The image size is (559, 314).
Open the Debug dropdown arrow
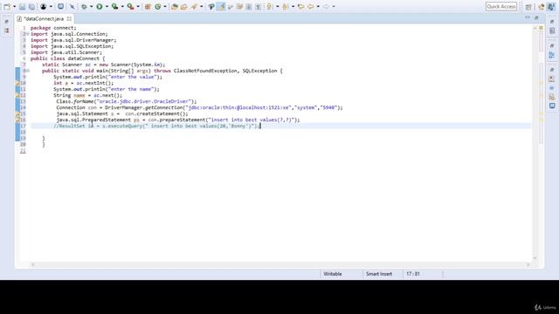pos(91,7)
